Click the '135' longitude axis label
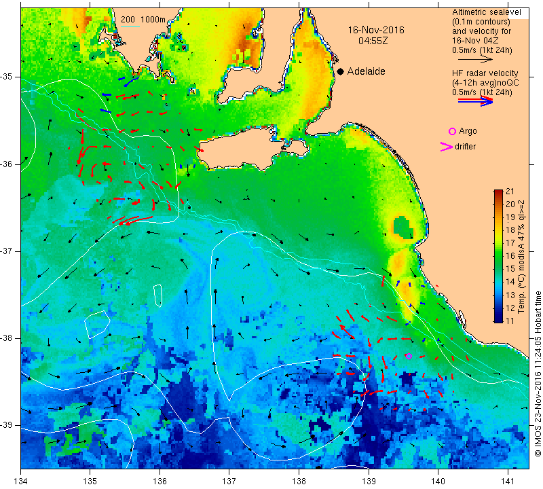Viewport: 543px width, 489px height. pyautogui.click(x=90, y=481)
